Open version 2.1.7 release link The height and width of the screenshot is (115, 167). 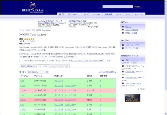point(22,105)
